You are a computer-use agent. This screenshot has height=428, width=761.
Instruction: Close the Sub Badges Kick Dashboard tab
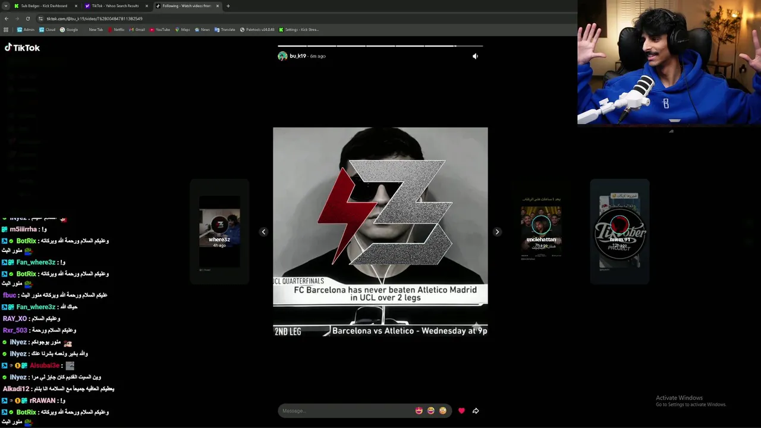(x=76, y=6)
